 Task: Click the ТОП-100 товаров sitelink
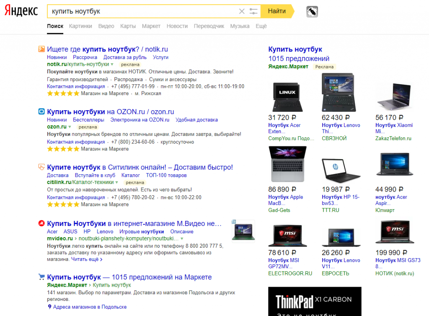coord(166,175)
